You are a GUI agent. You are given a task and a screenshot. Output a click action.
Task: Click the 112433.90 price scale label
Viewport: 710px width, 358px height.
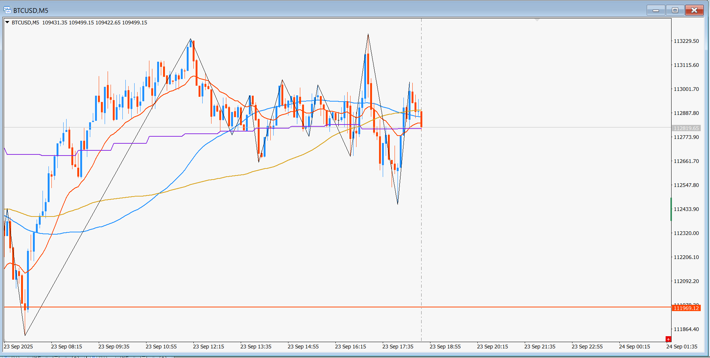click(686, 209)
